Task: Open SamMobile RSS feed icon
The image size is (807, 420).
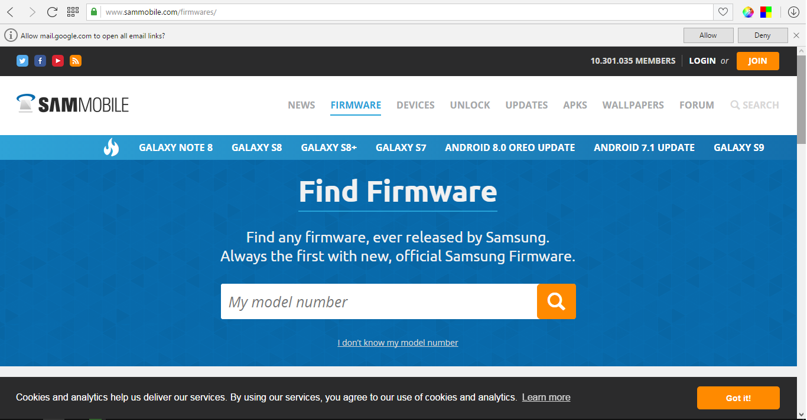Action: pos(76,61)
